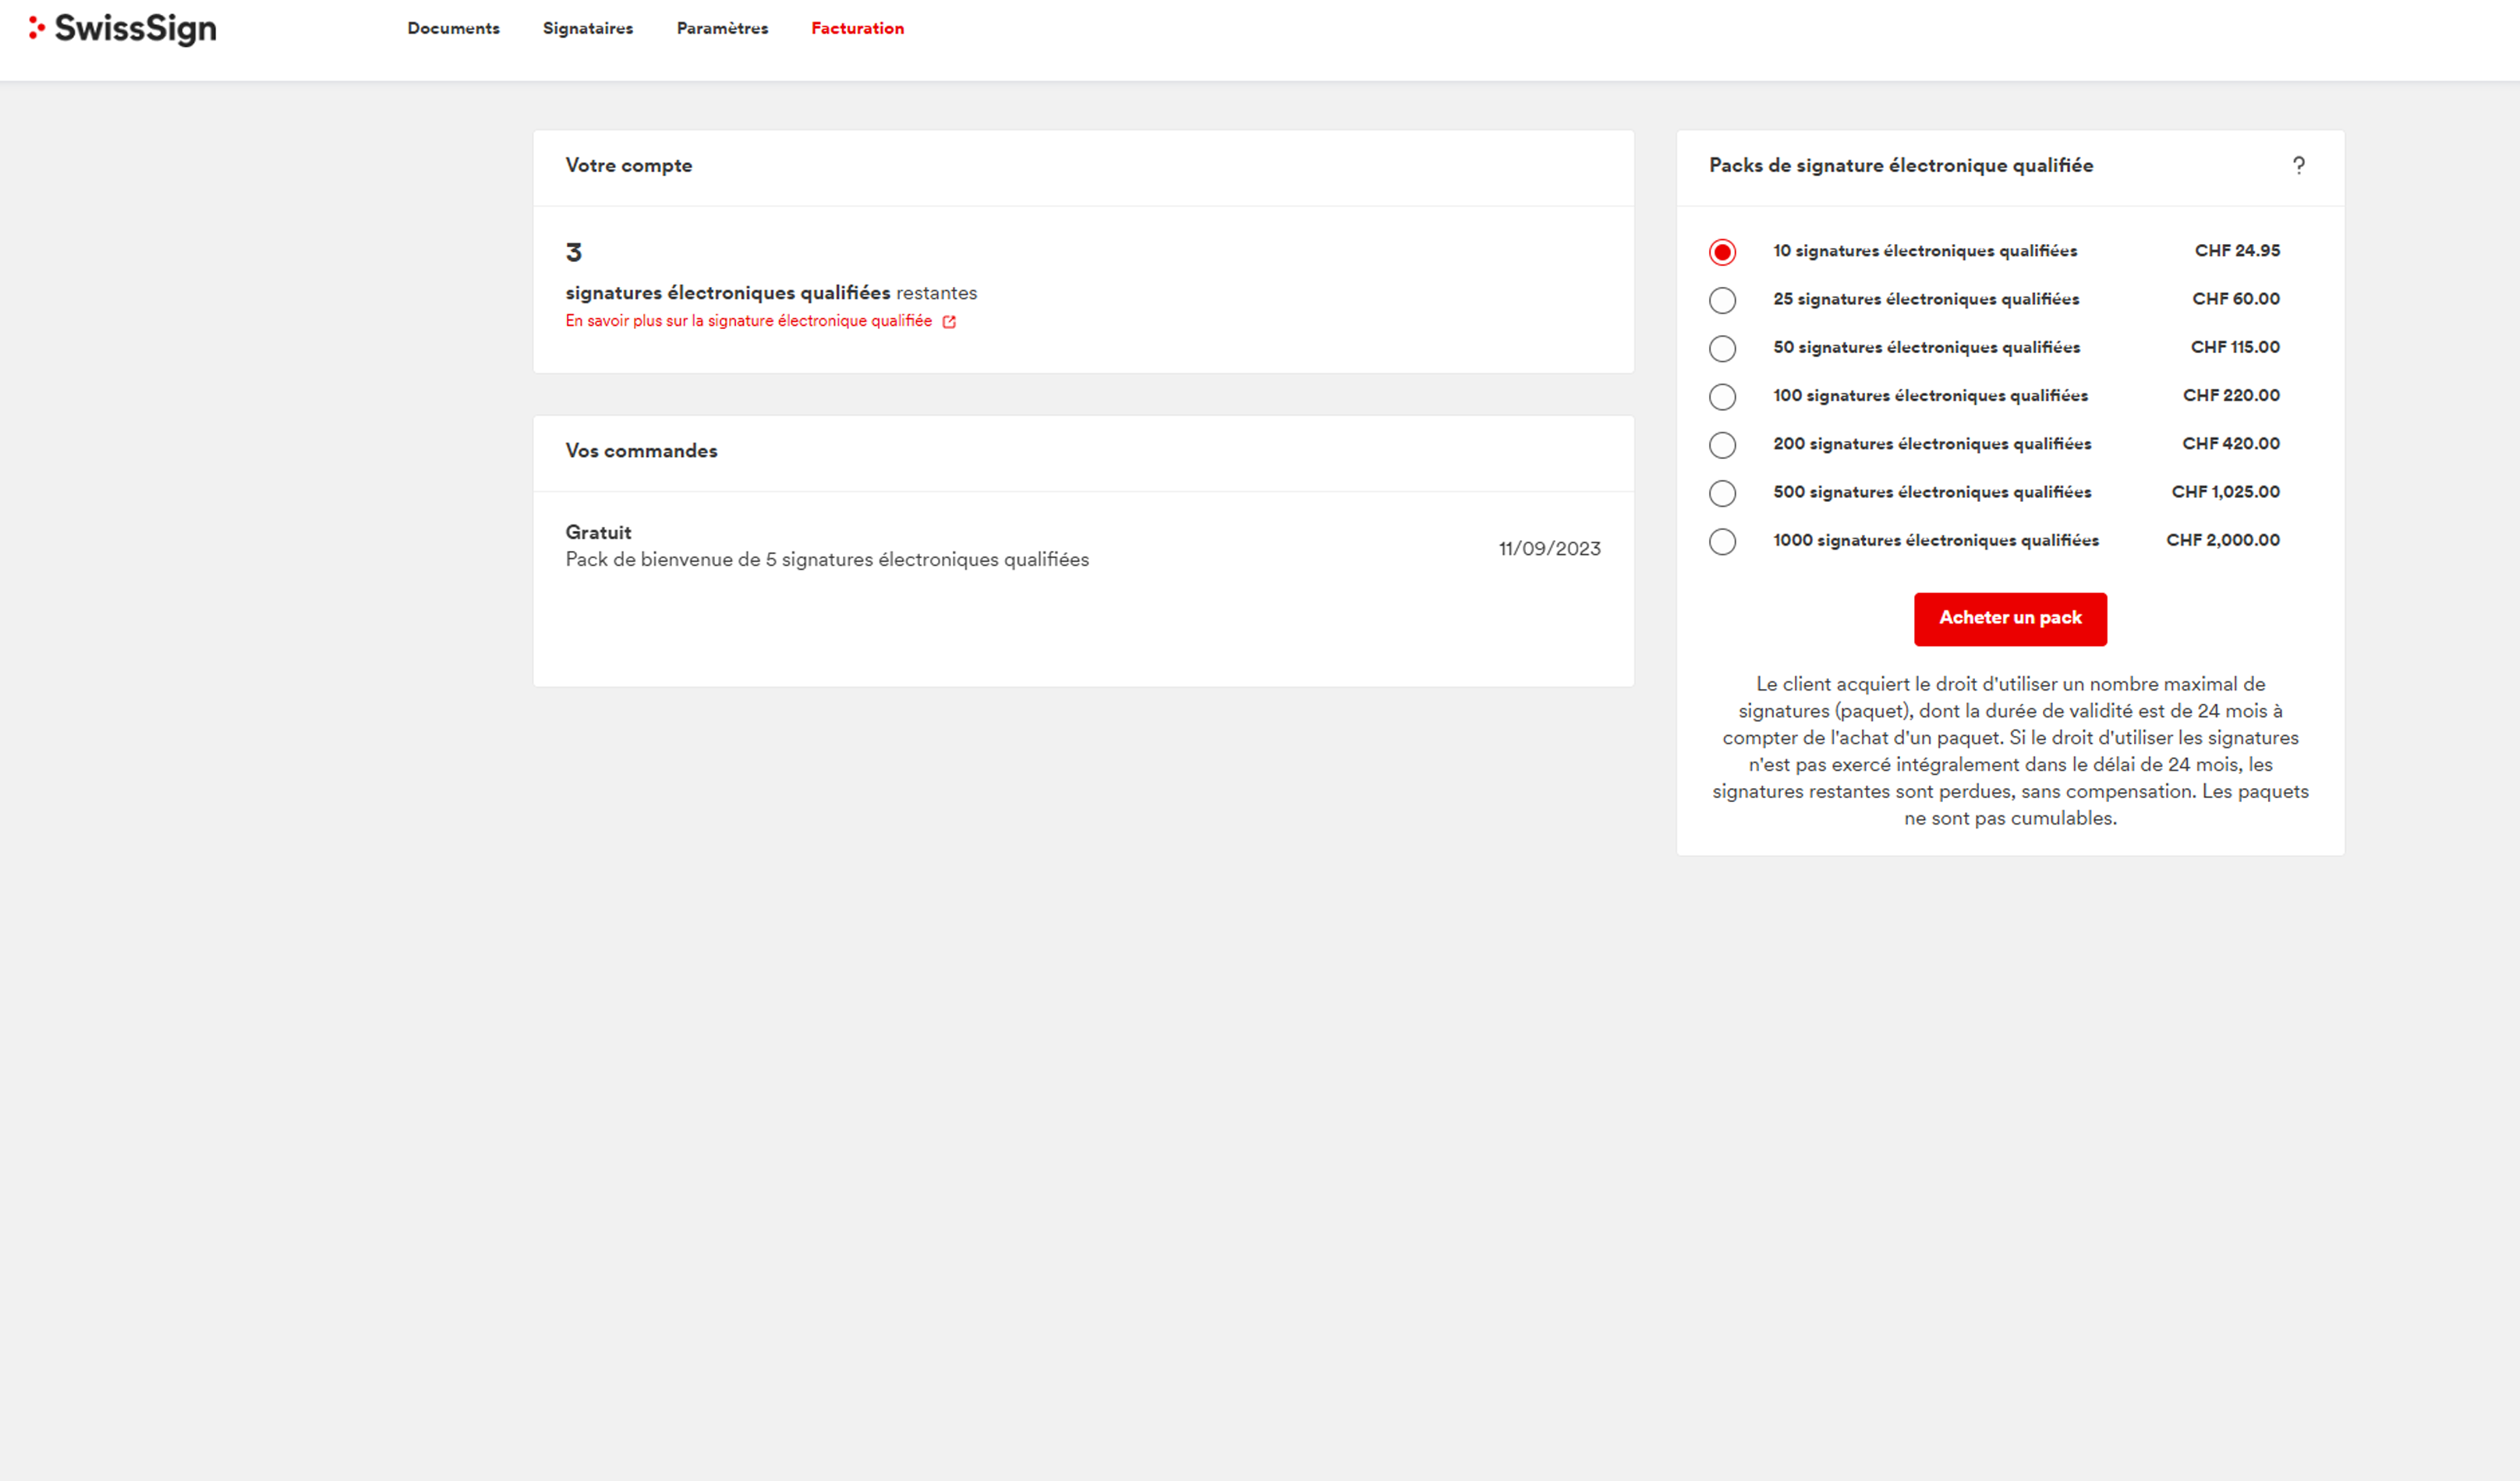2520x1481 pixels.
Task: Pick the 200 signatures pack radio
Action: [x=1722, y=445]
